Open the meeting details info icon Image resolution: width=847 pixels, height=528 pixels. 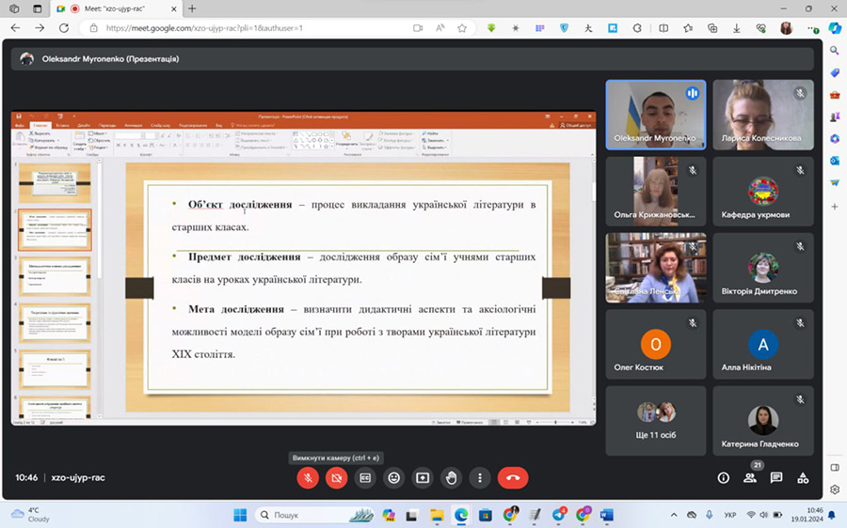coord(723,477)
